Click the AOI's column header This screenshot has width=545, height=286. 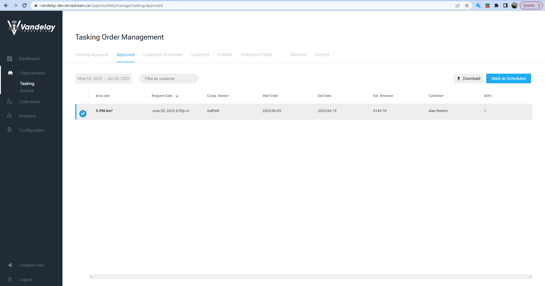click(x=488, y=96)
